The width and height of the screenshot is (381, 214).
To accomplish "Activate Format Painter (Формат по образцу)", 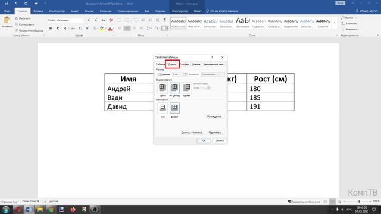I will 29,30.
